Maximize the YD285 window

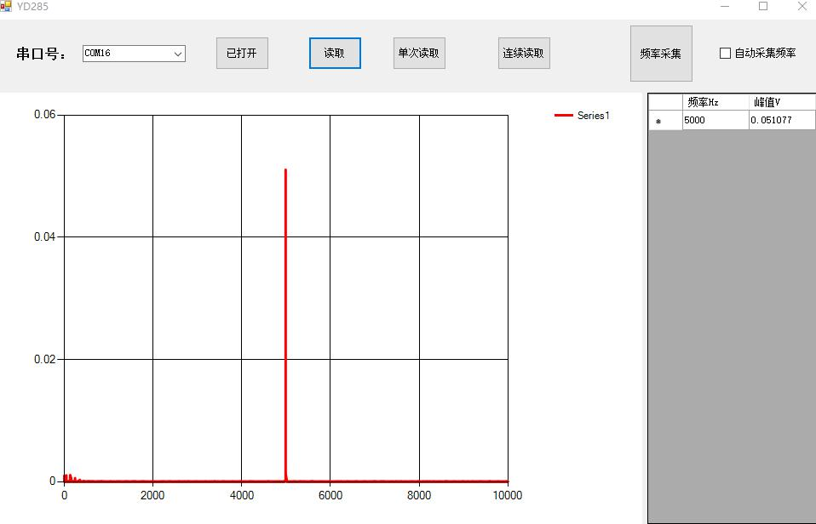point(763,6)
